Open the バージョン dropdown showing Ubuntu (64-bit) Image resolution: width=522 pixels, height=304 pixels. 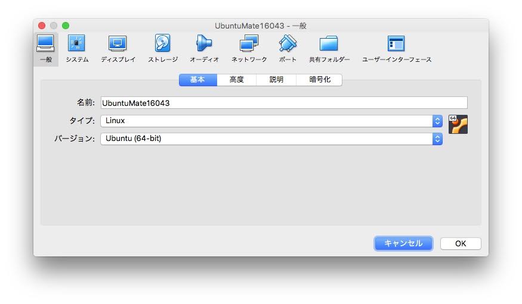coord(271,139)
